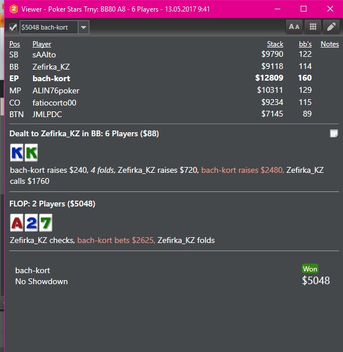Minimize the Viewer window
Viewport: 343px width, 352px height.
(277, 9)
